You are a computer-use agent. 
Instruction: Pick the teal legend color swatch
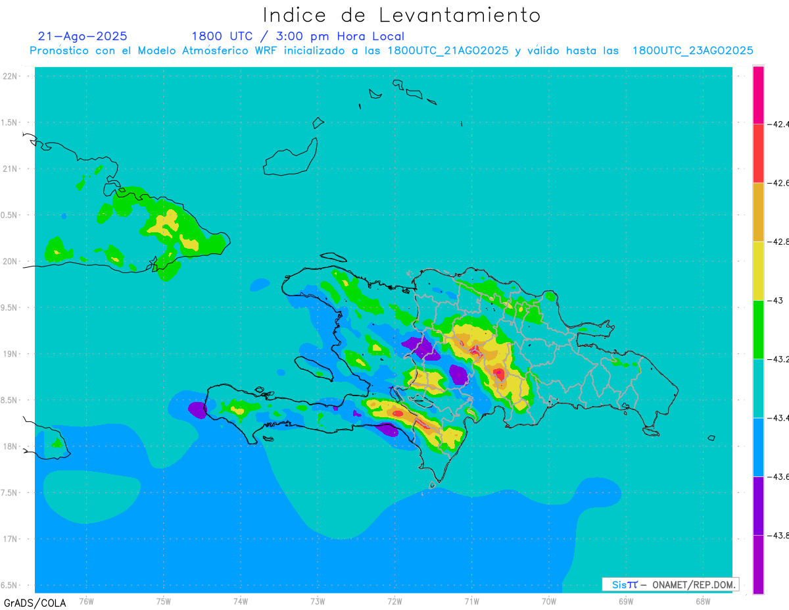pyautogui.click(x=758, y=388)
